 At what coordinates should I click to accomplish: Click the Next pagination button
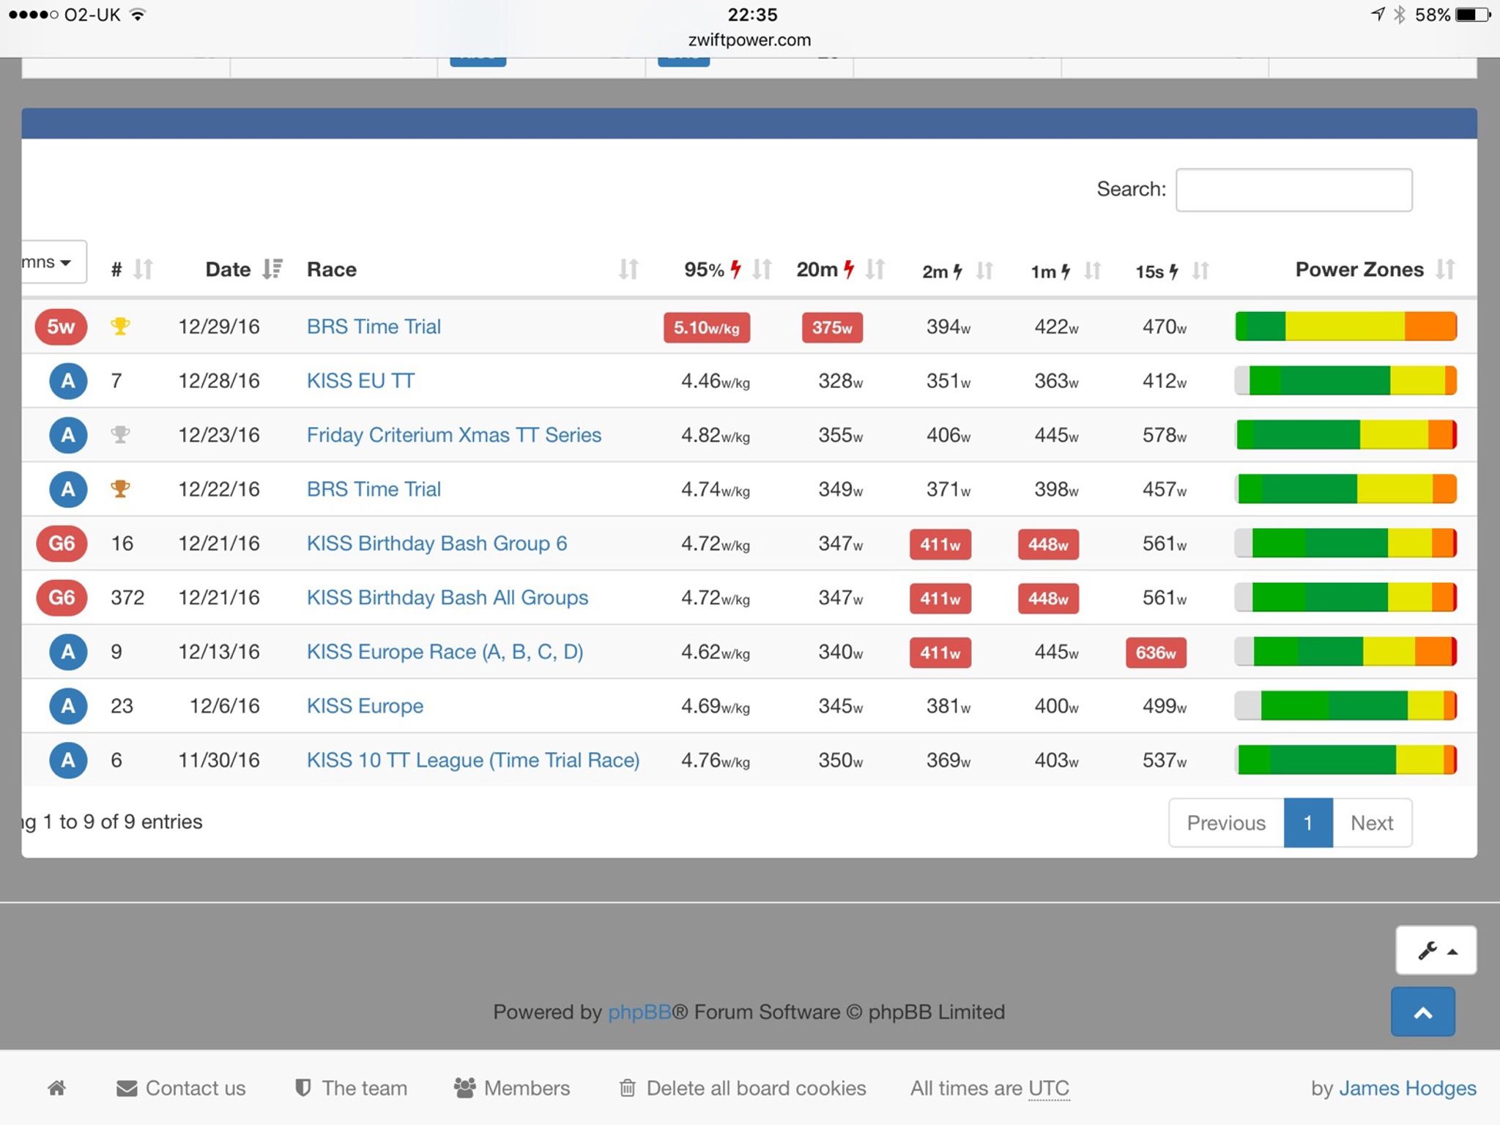(x=1371, y=823)
